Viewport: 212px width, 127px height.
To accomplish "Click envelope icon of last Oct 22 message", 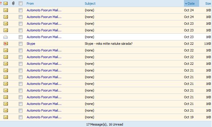I will [x=6, y=64].
